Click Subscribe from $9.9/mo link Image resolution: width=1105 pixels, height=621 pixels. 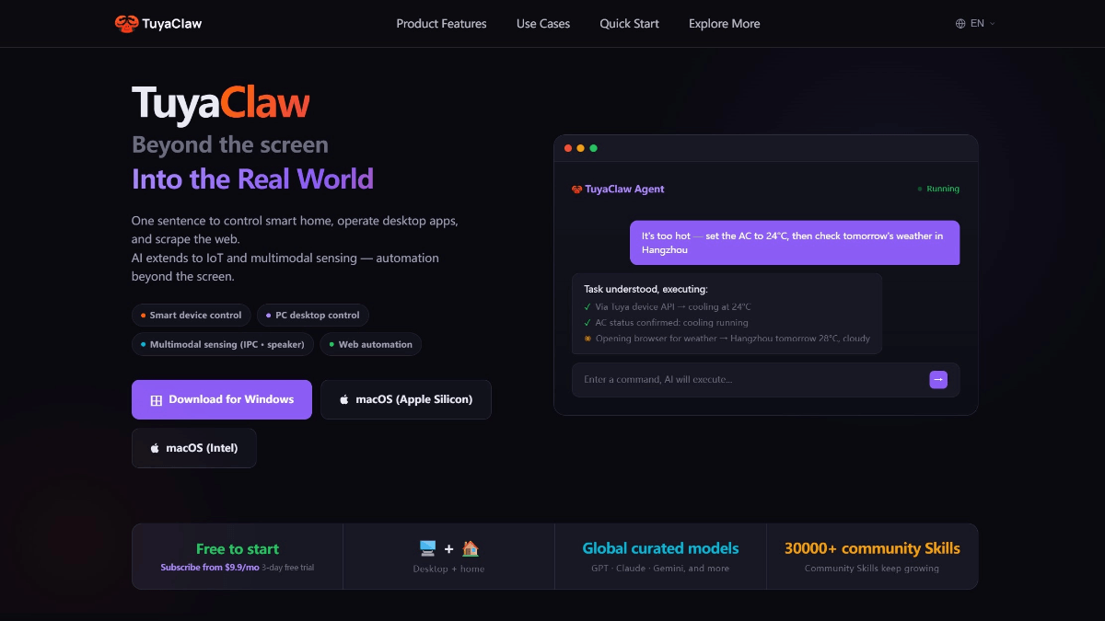point(210,568)
